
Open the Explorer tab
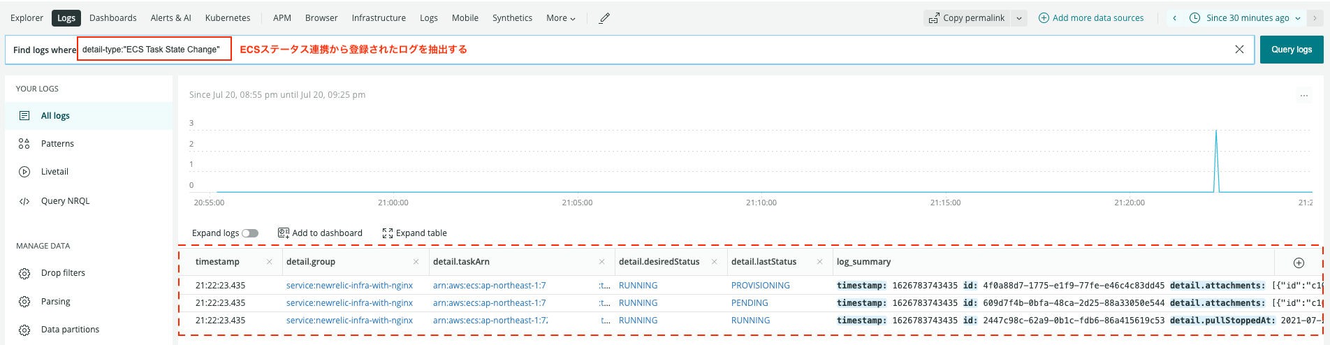tap(27, 18)
